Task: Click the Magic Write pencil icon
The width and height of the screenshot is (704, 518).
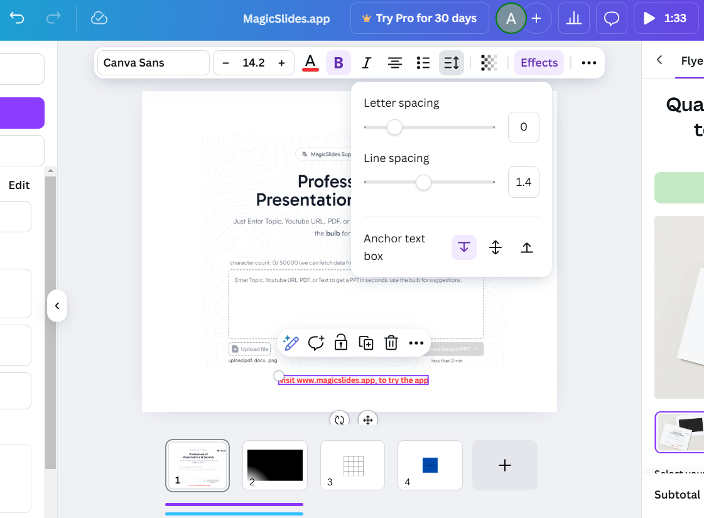Action: 291,343
